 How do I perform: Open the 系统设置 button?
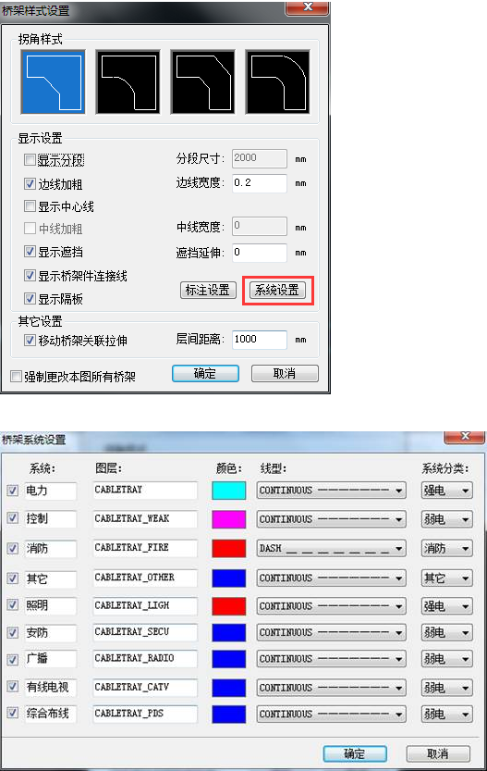pos(277,290)
